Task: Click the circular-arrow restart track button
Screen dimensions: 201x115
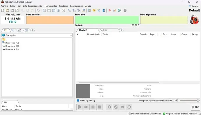Action: (x=109, y=107)
